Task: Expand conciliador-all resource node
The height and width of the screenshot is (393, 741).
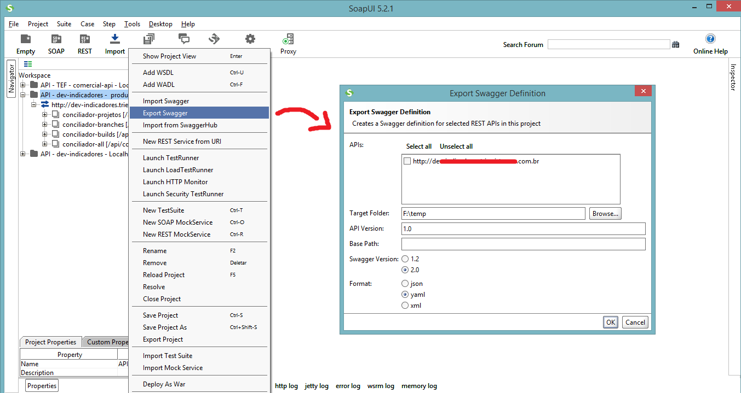Action: 45,144
